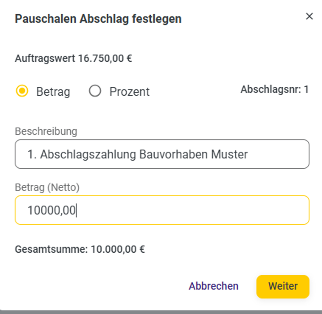Click the Gesamtsumme 10.000,00 € total
The width and height of the screenshot is (322, 314).
point(80,249)
